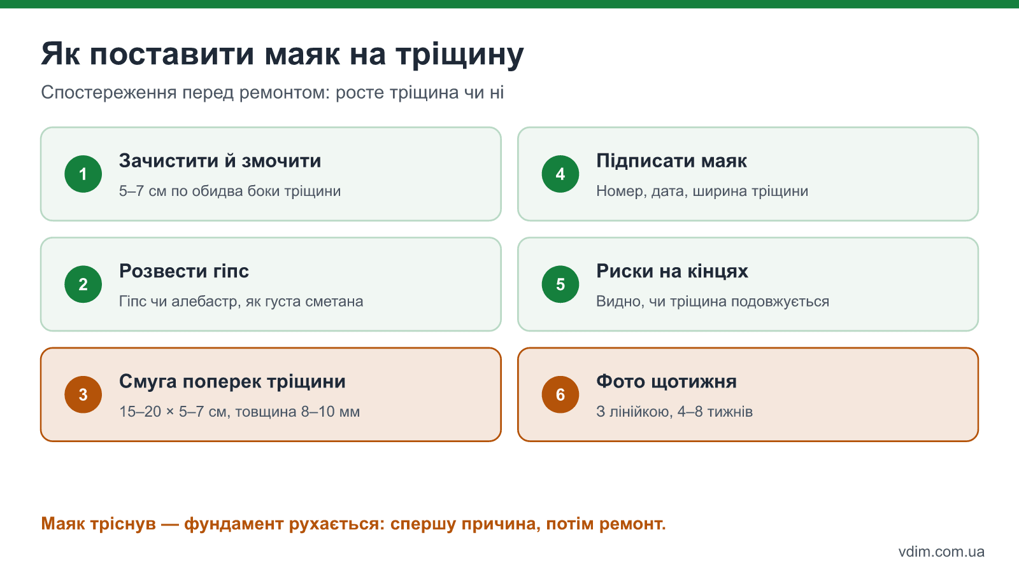Click the heading "Риски на кінцях"

[672, 271]
